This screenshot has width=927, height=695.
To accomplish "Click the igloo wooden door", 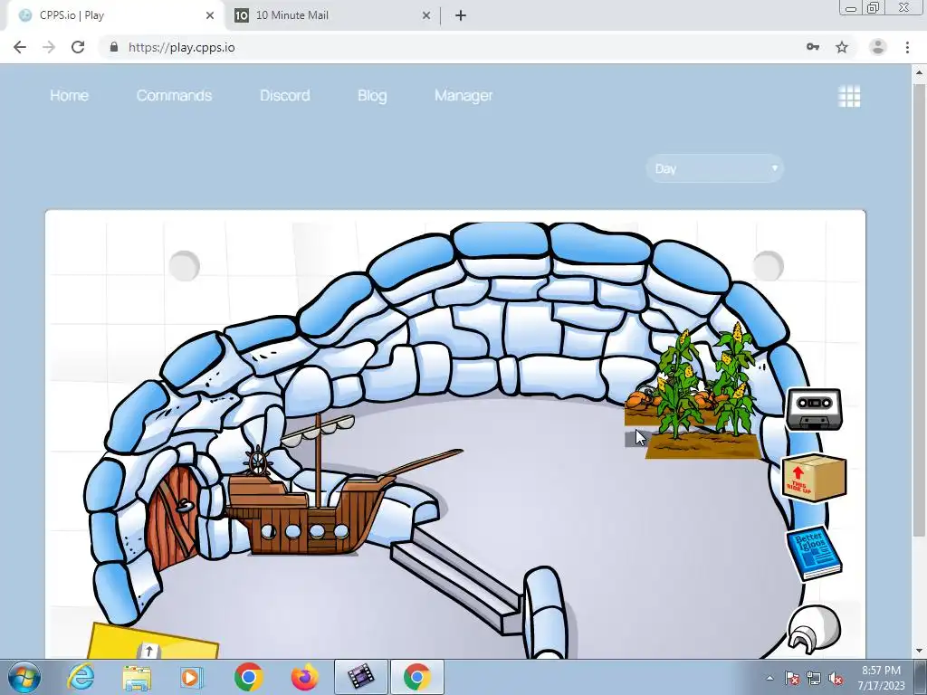I will click(x=171, y=517).
